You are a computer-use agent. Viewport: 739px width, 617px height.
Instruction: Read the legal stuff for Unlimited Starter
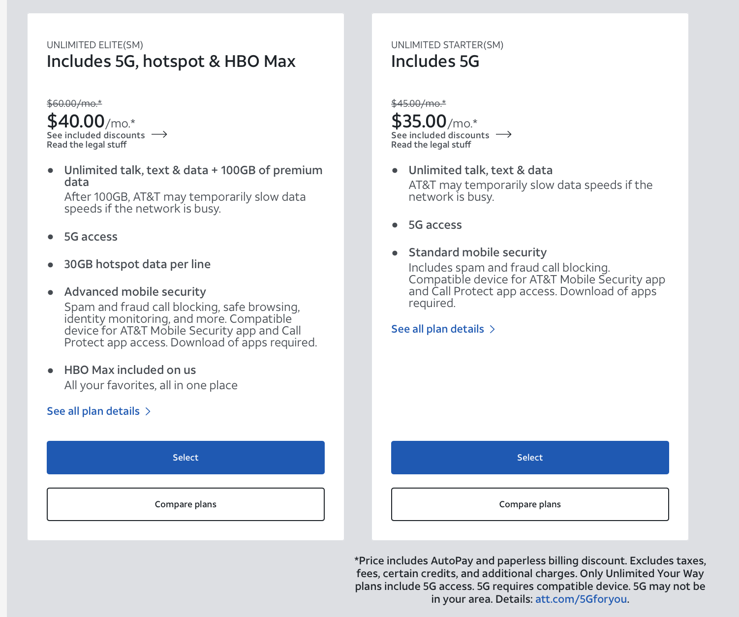pyautogui.click(x=431, y=145)
